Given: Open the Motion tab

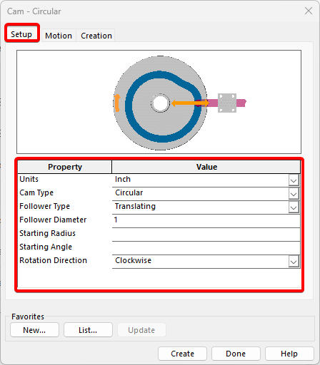Looking at the screenshot, I should click(x=59, y=36).
